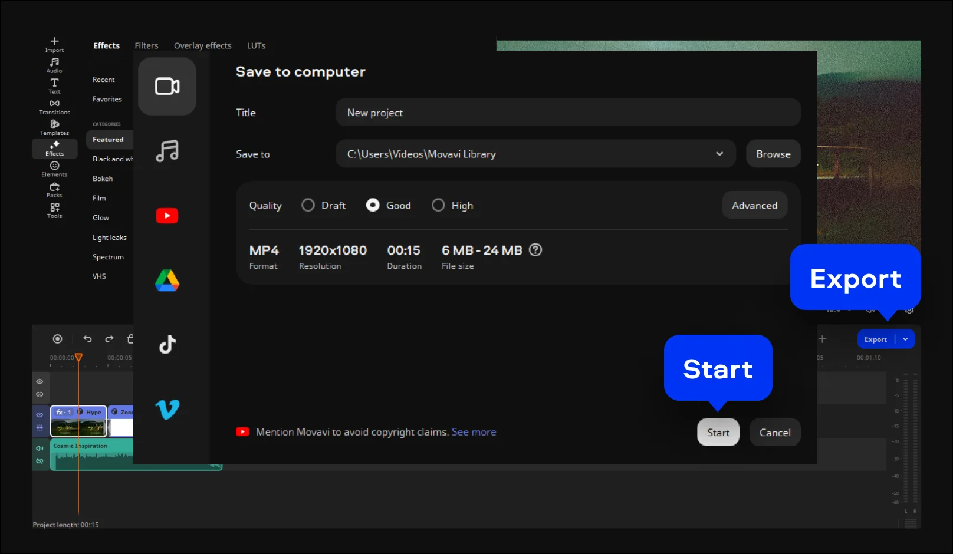Toggle visibility eye of the video track
This screenshot has height=554, width=953.
[x=40, y=415]
